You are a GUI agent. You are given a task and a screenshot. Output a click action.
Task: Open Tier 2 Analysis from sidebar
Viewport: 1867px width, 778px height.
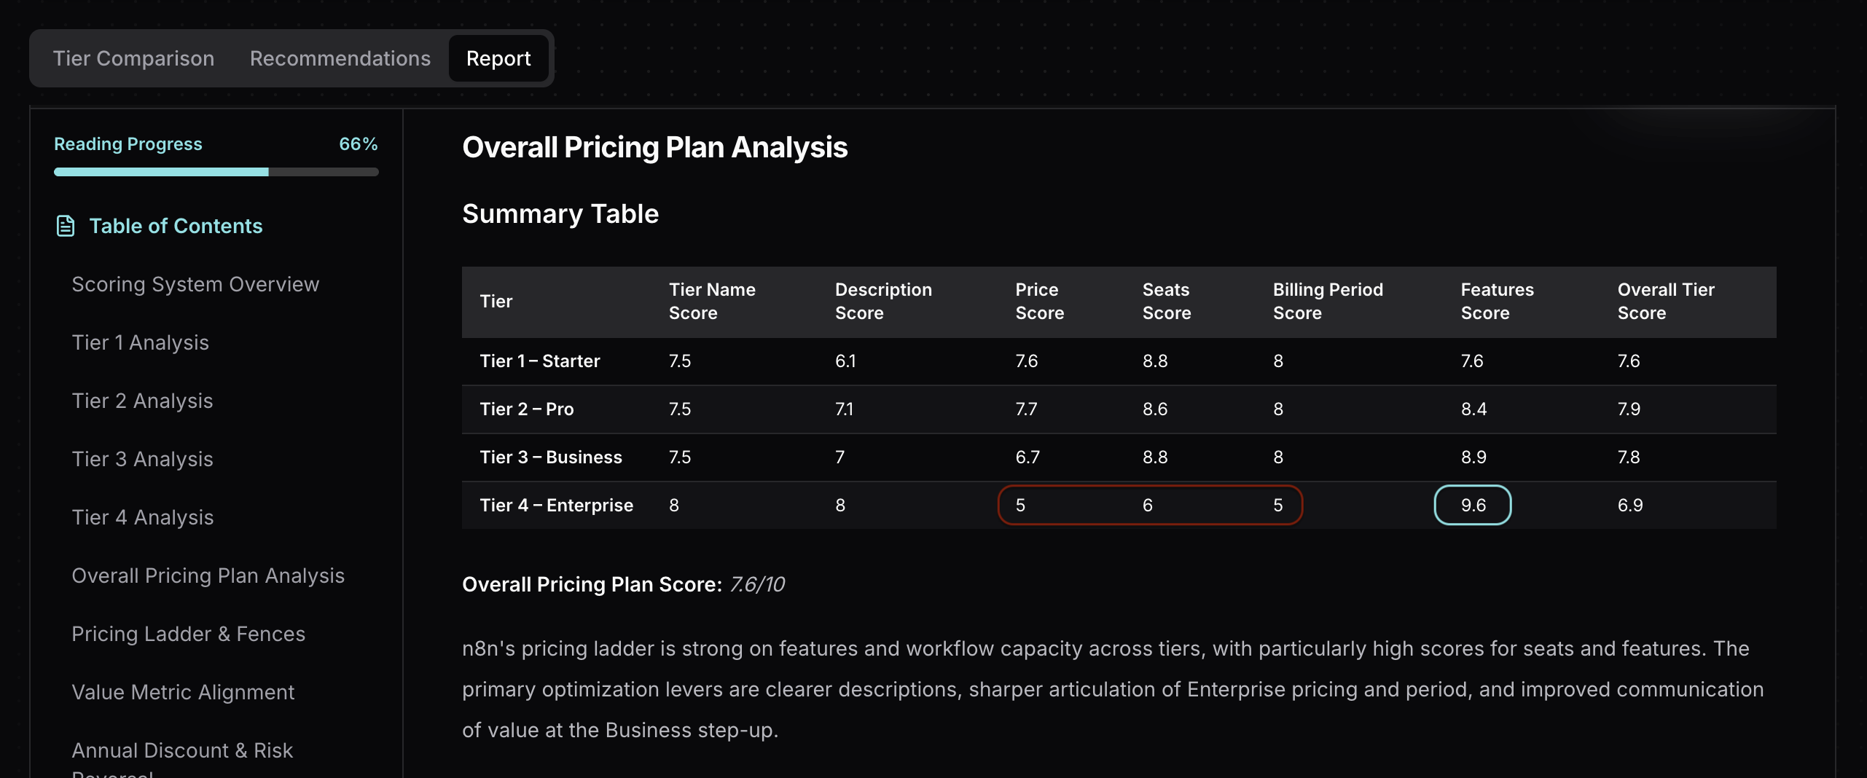[x=143, y=401]
